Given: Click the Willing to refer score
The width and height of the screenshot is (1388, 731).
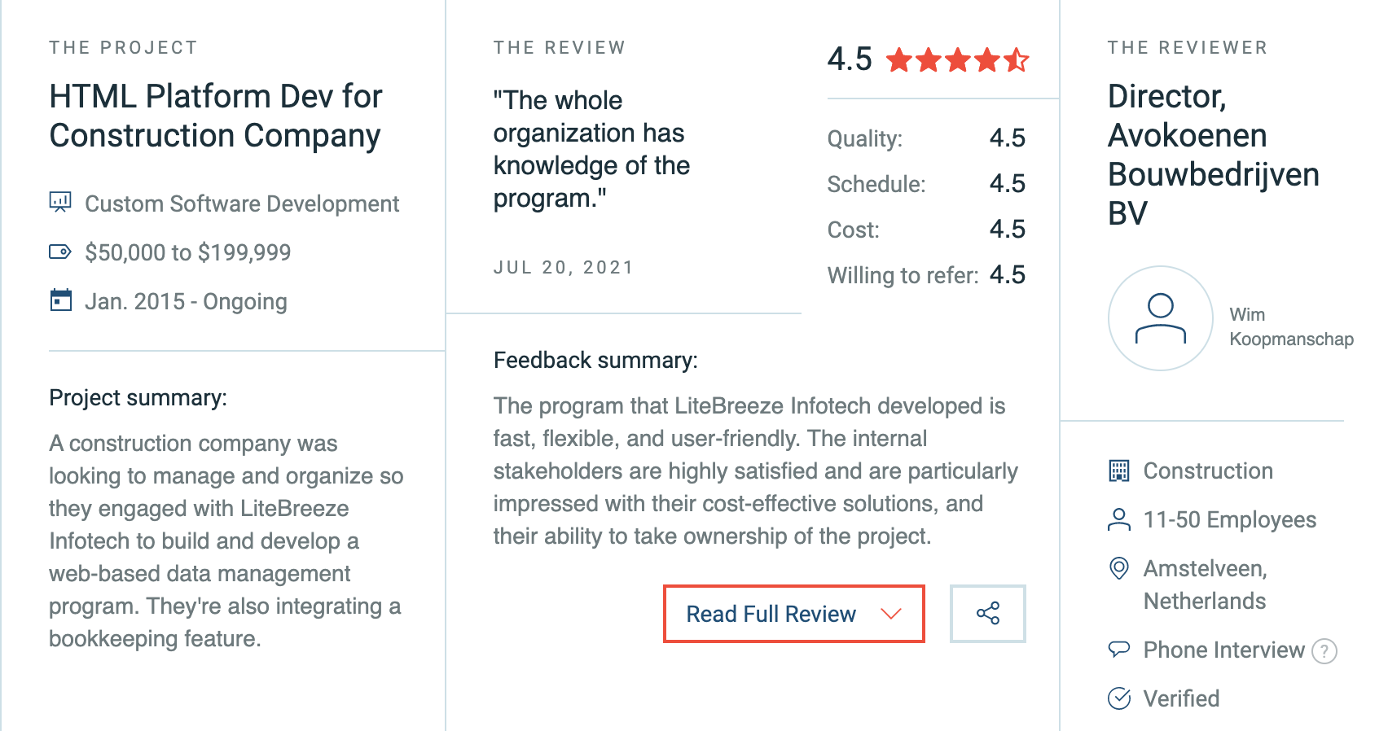Looking at the screenshot, I should click(x=1007, y=274).
